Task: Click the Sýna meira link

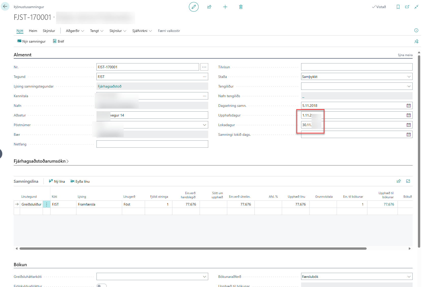Action: coord(405,55)
